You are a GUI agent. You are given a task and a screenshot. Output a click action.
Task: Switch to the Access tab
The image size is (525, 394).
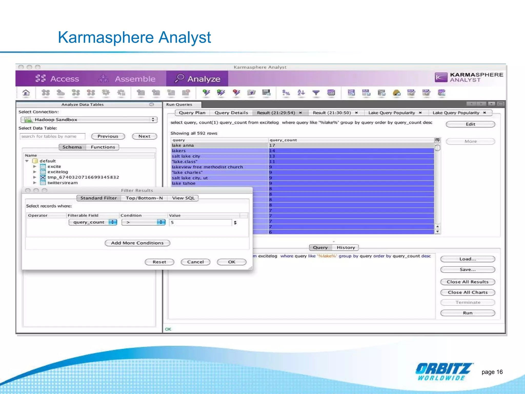click(x=57, y=79)
